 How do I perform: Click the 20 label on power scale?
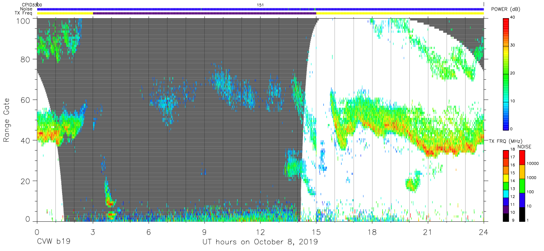click(x=513, y=73)
